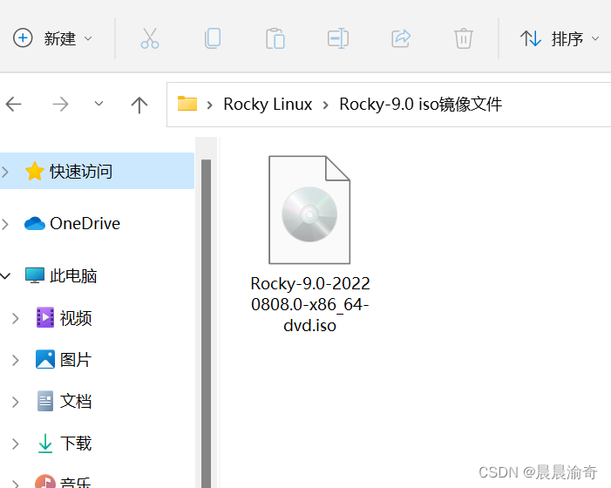Click the Cut scissors icon
The height and width of the screenshot is (488, 611).
(150, 38)
